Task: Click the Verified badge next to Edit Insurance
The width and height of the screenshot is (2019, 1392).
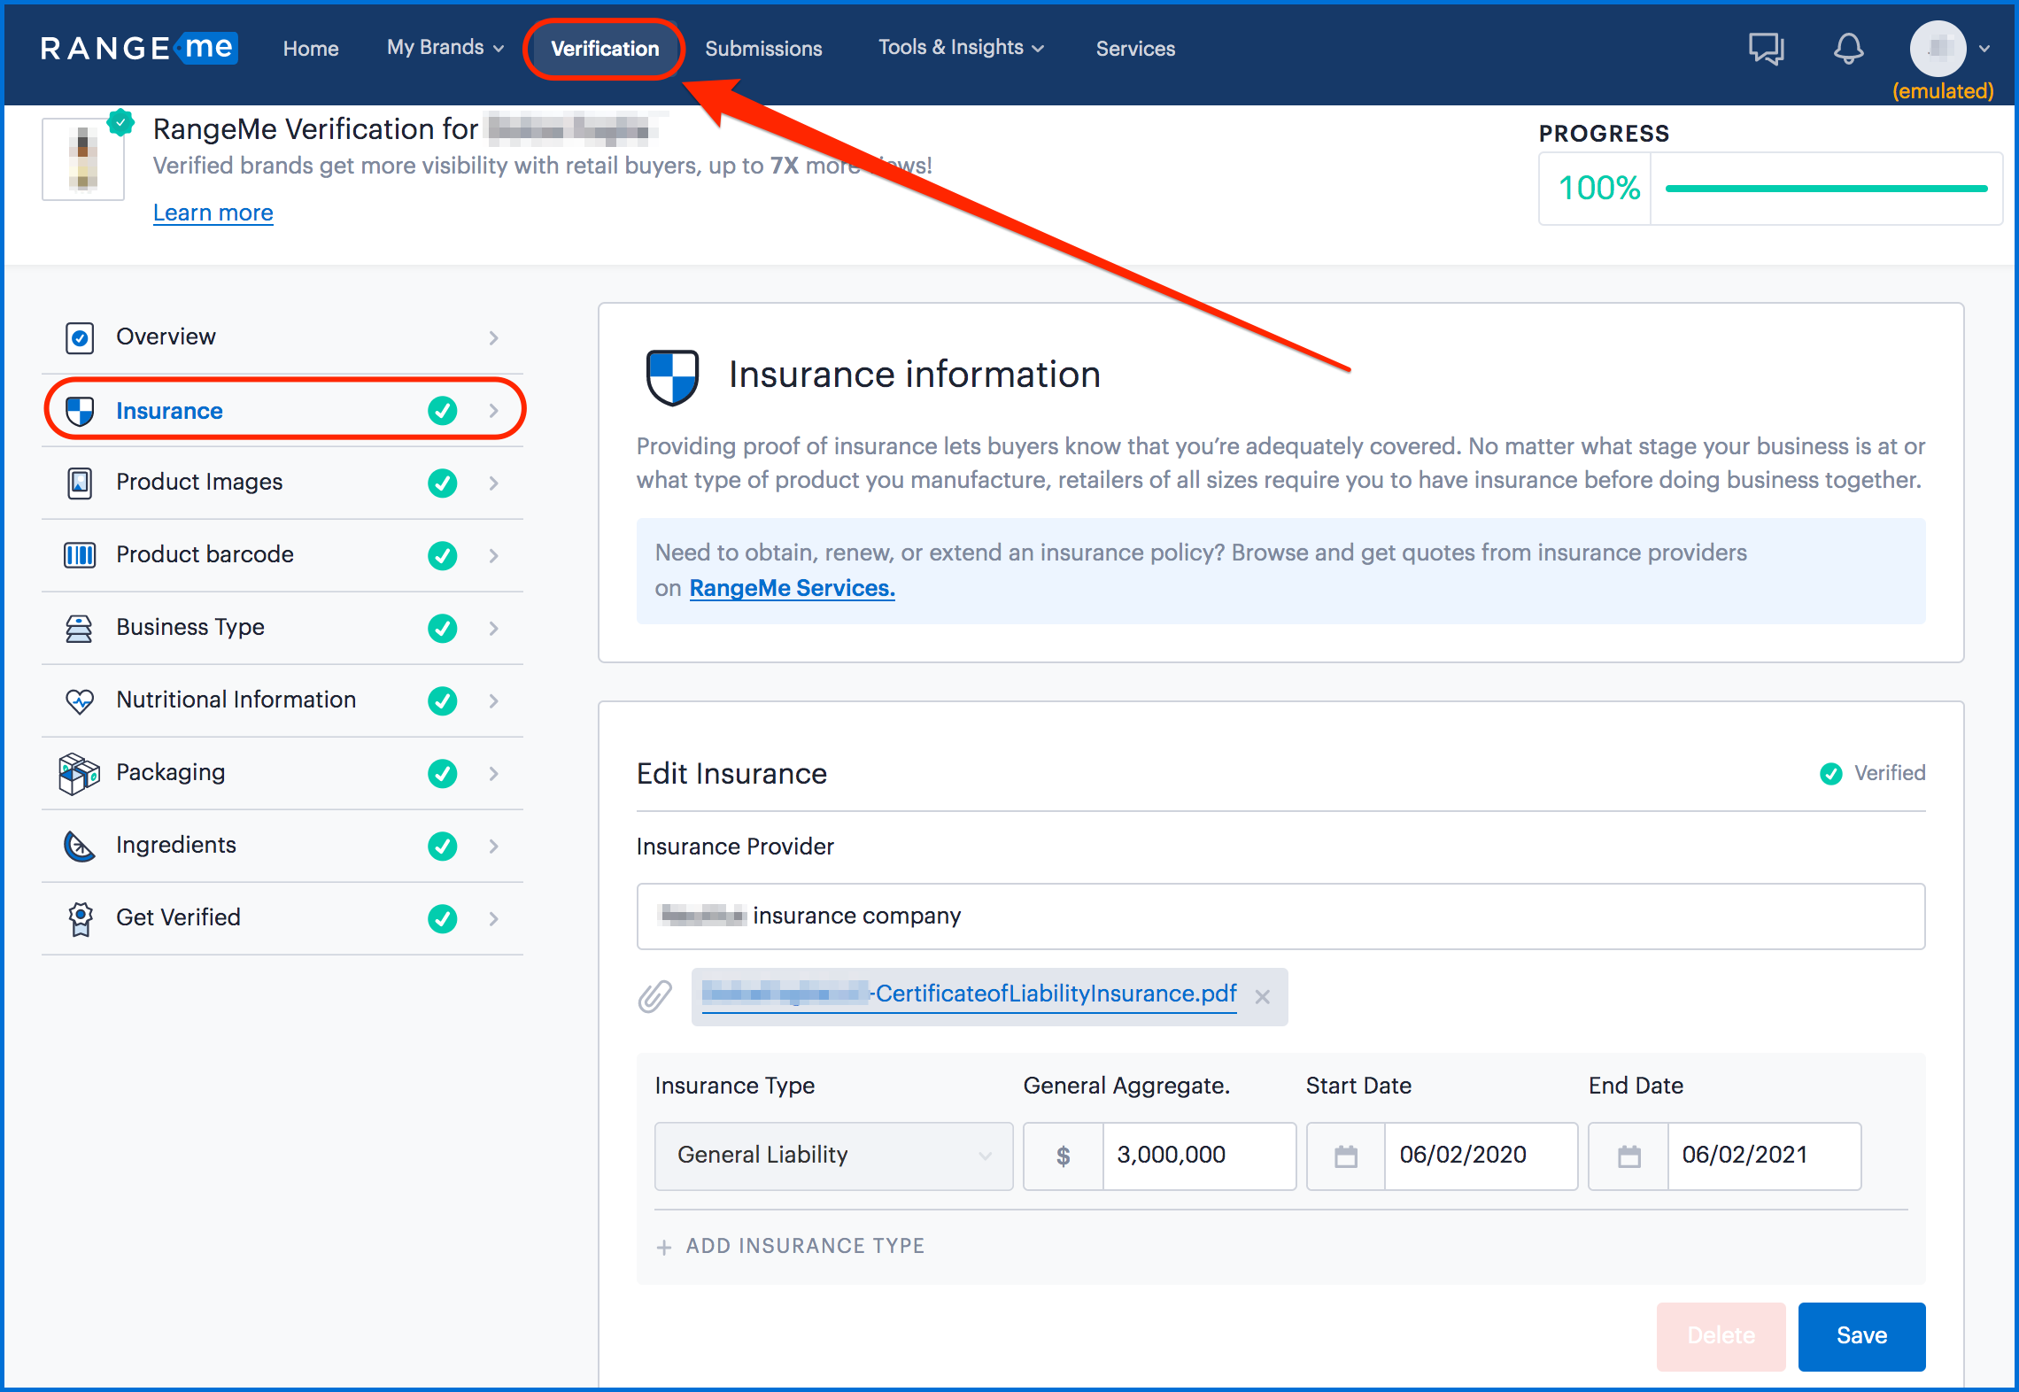Action: tap(1872, 773)
